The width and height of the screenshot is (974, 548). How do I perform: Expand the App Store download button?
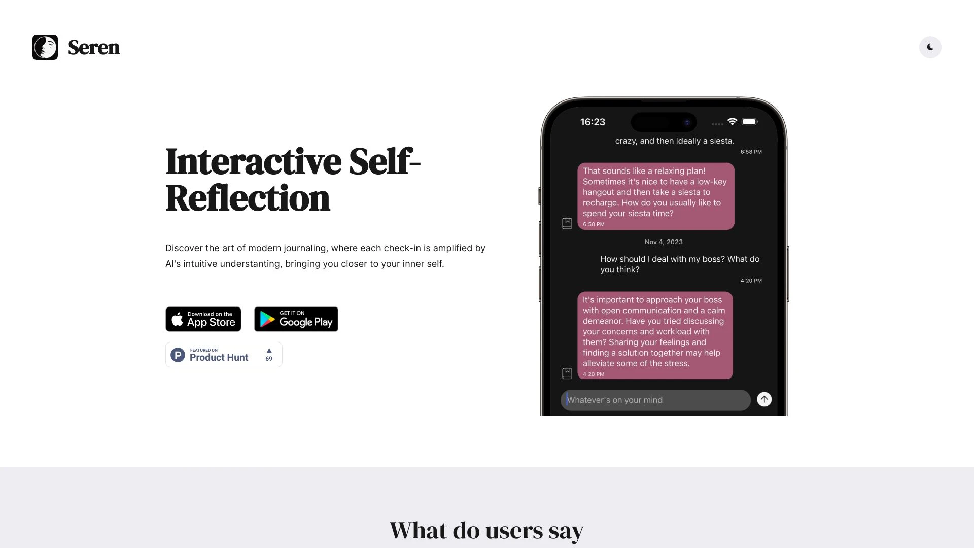coord(203,319)
